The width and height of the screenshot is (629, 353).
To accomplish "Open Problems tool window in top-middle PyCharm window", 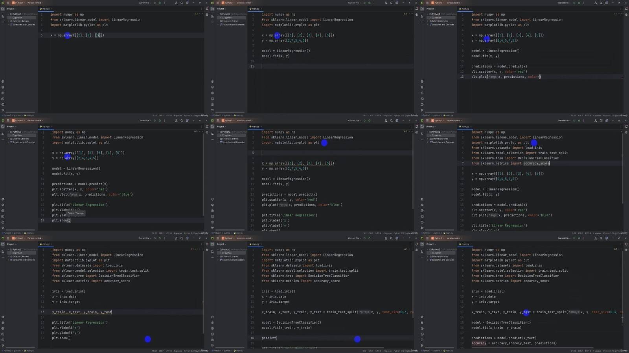I will pos(212,104).
